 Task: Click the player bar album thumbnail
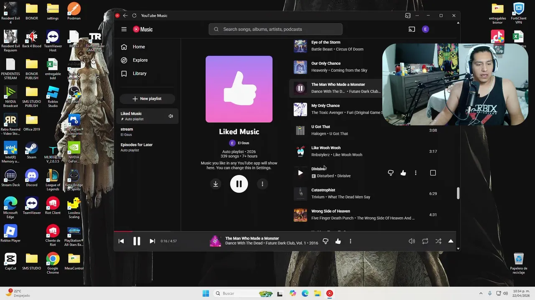click(x=215, y=241)
